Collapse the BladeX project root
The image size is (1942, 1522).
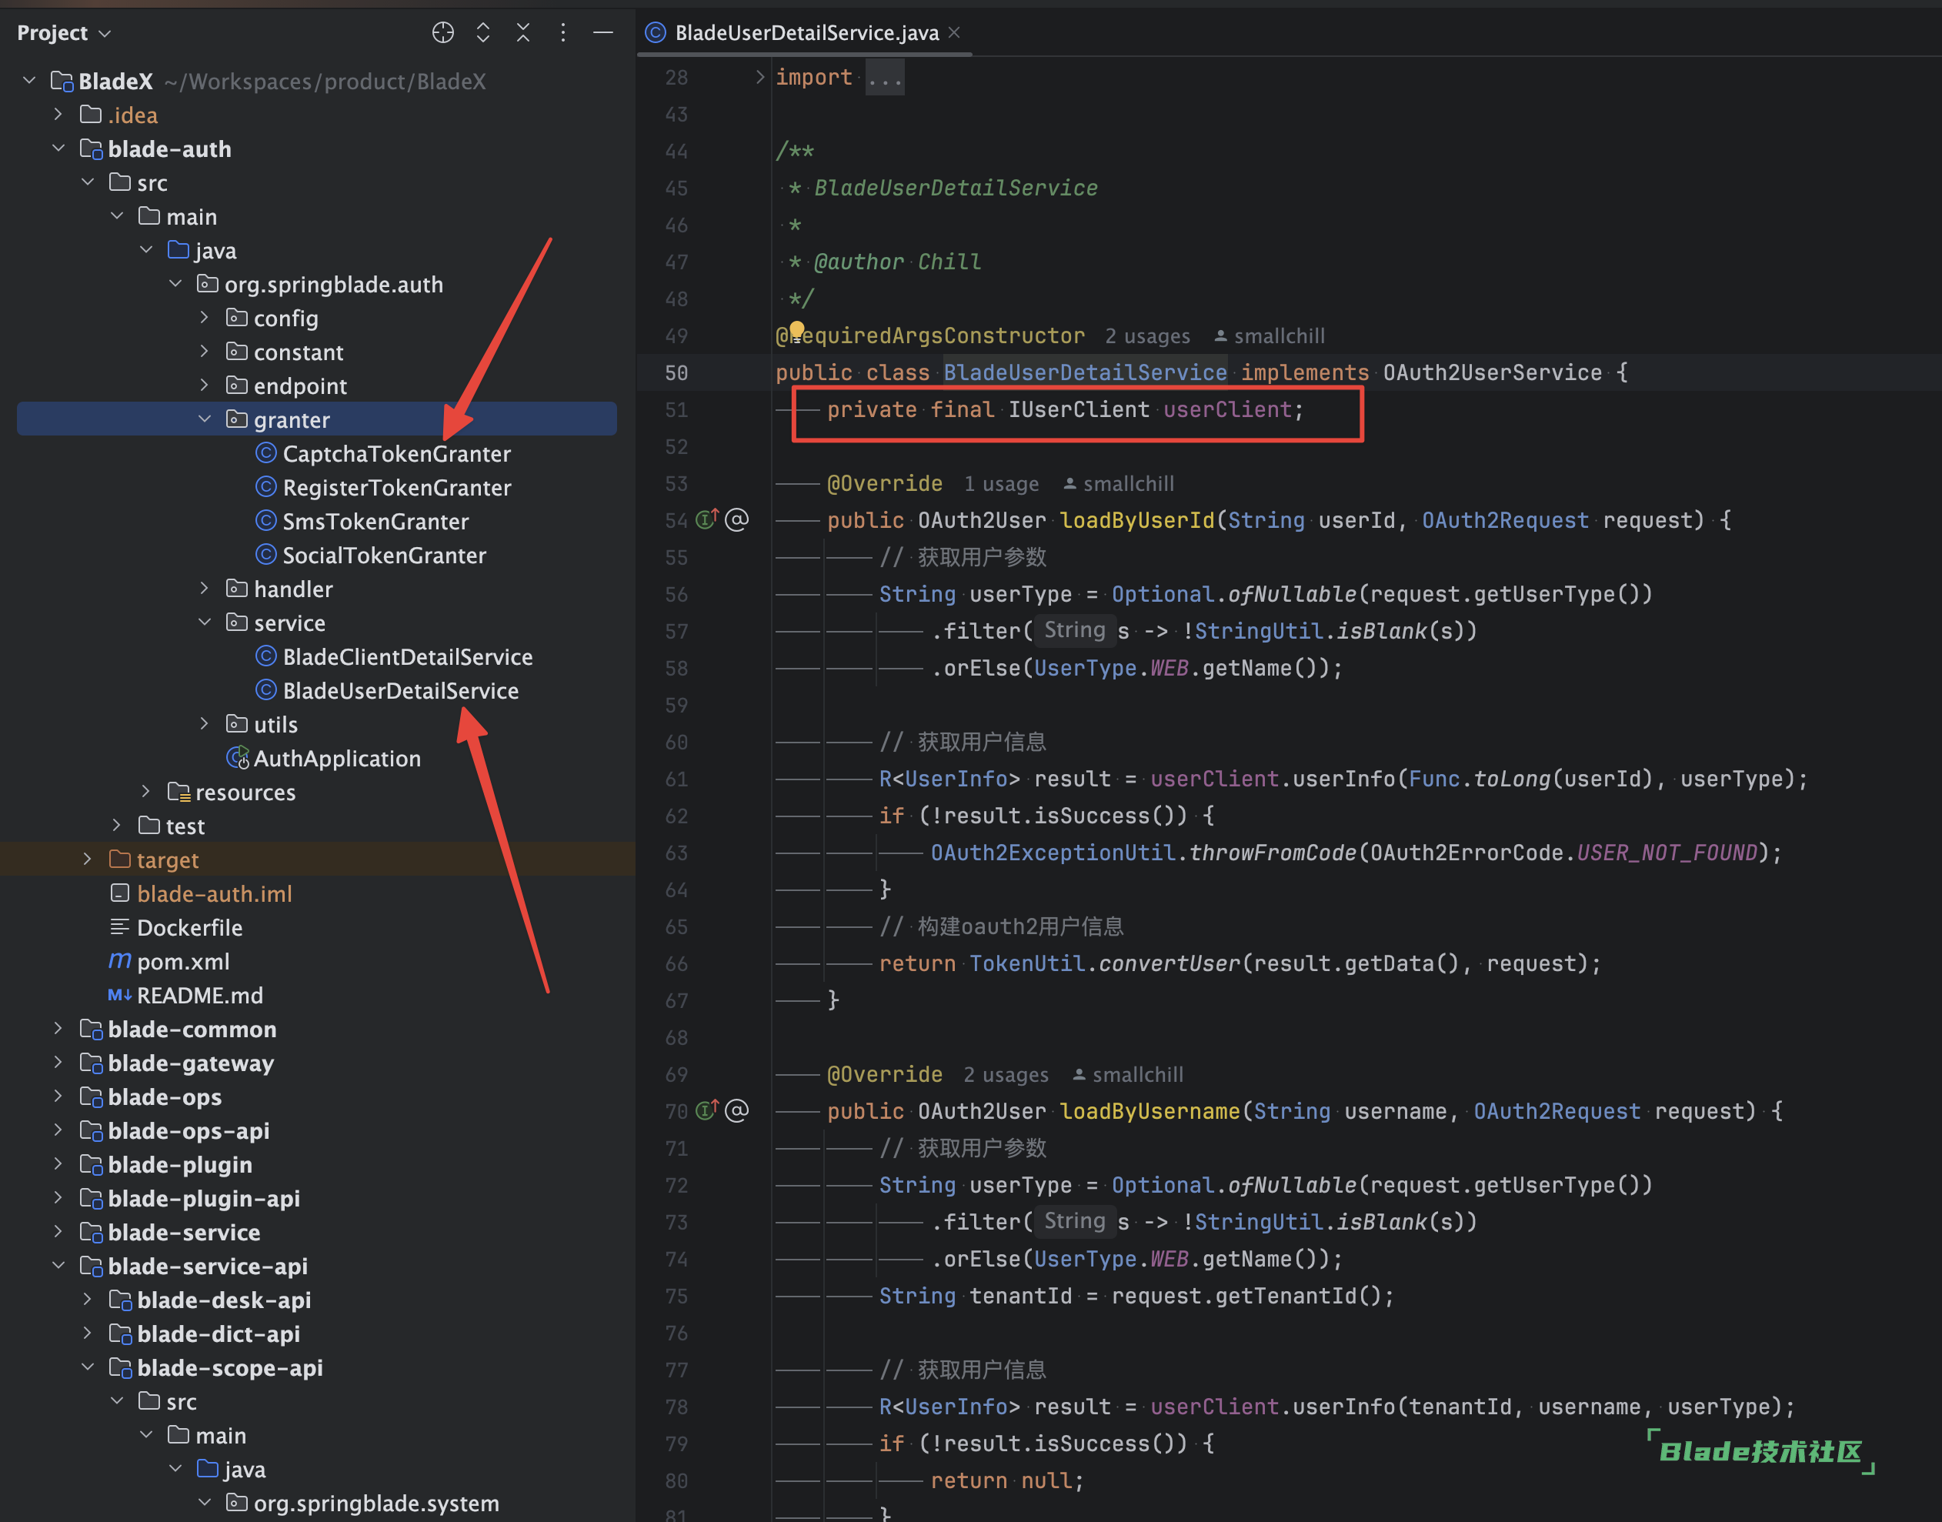[x=29, y=81]
